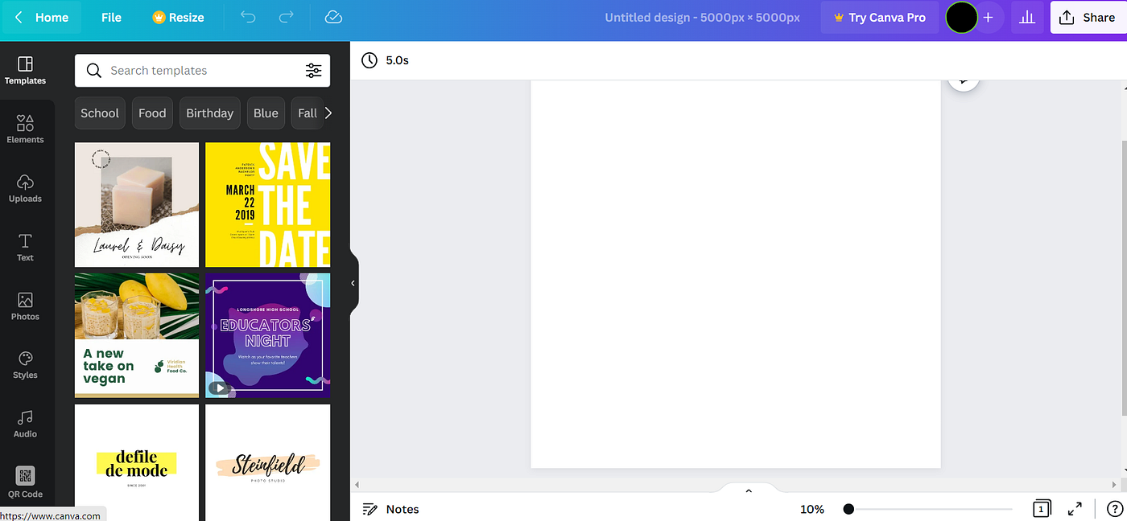Click the design title Untitled design
Screen dimensions: 1127x521
click(703, 17)
